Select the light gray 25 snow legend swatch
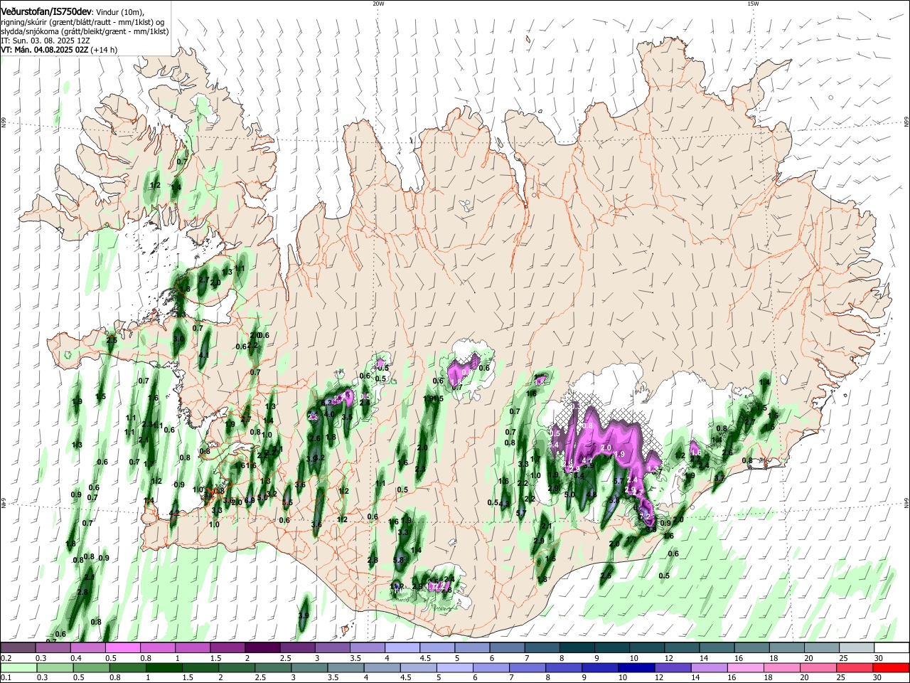 [x=857, y=647]
